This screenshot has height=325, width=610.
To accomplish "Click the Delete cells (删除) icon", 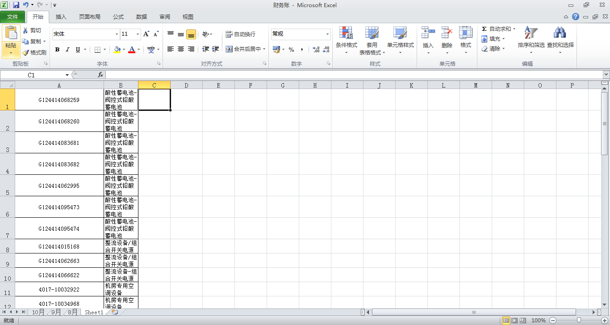I will (447, 33).
